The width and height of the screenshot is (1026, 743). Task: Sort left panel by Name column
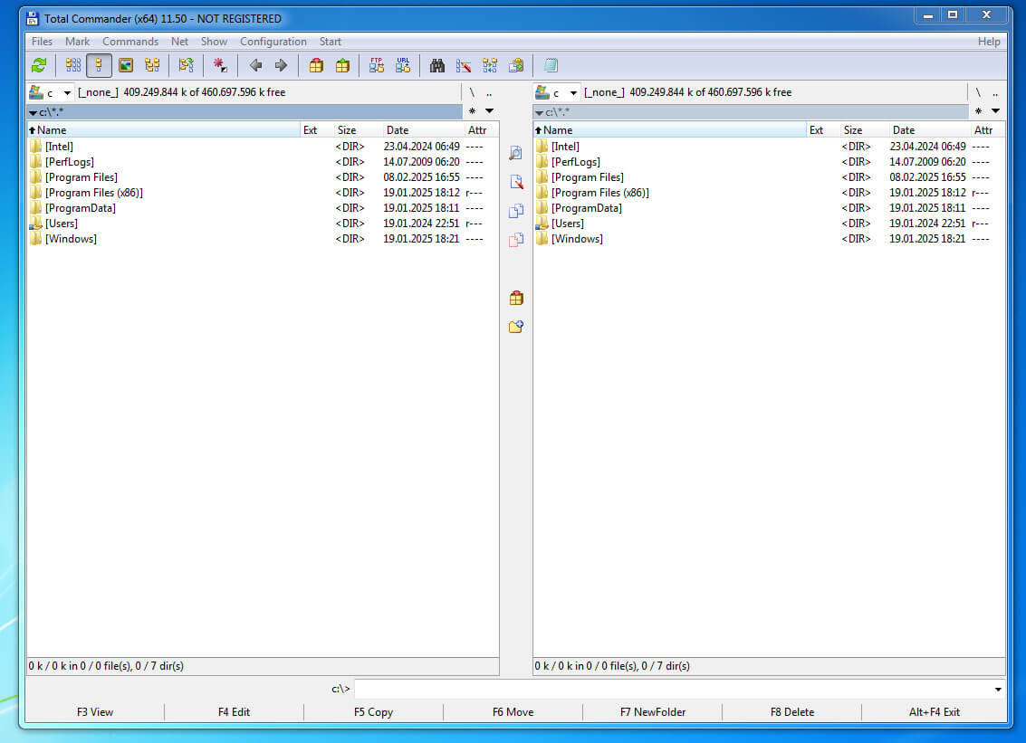164,130
